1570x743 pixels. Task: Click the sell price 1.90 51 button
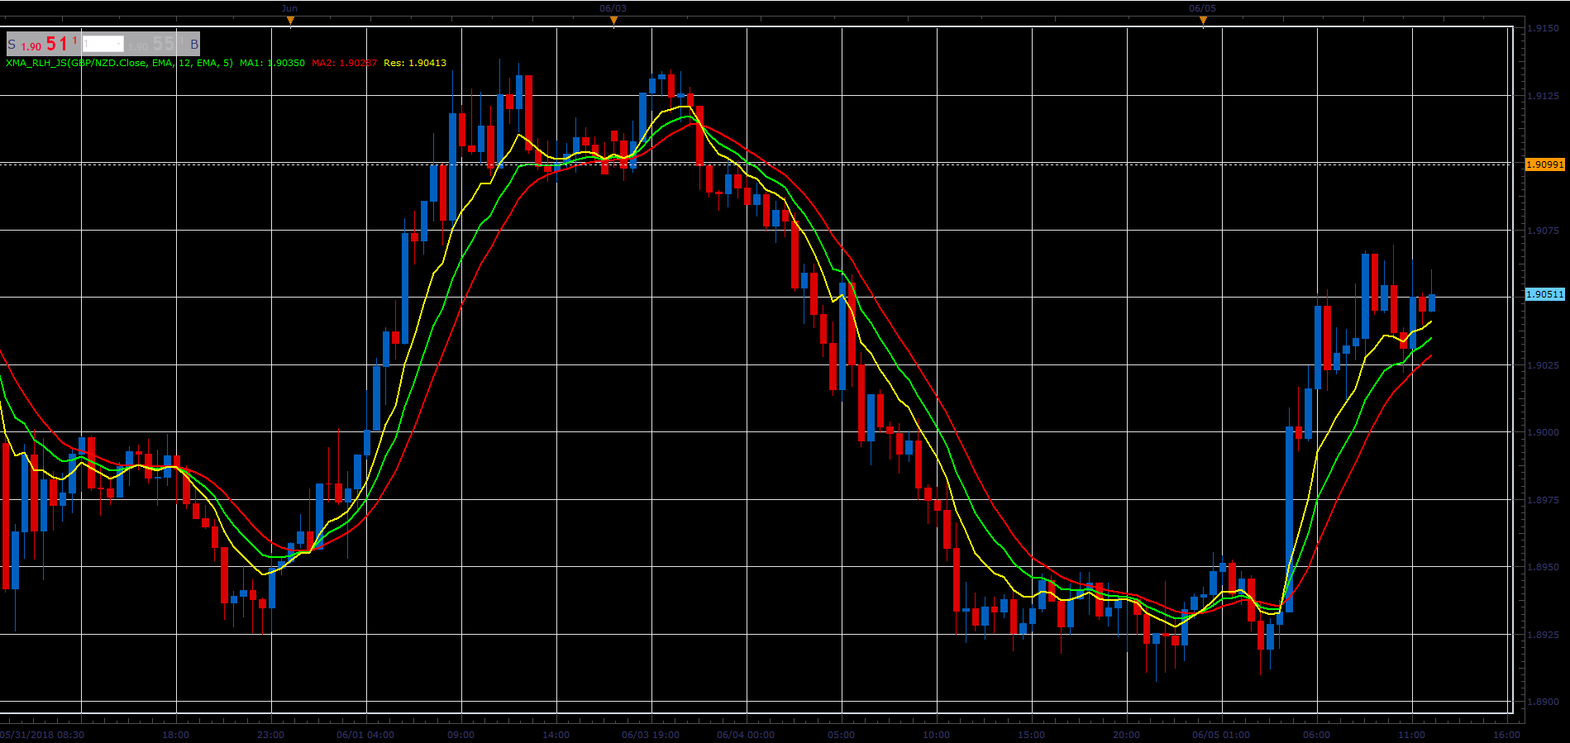coord(43,45)
